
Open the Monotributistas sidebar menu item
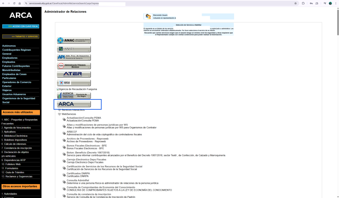11,70
